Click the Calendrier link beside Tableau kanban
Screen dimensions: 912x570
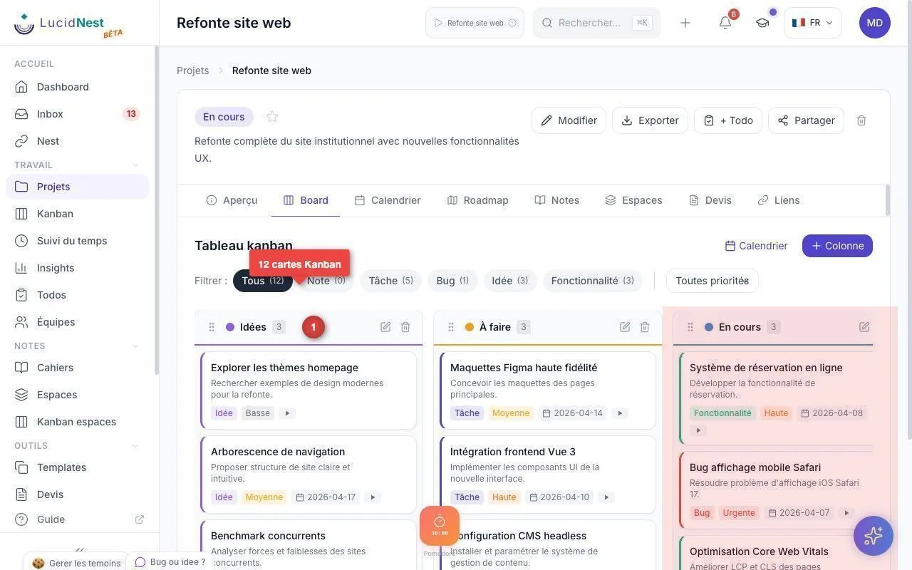[x=756, y=246]
